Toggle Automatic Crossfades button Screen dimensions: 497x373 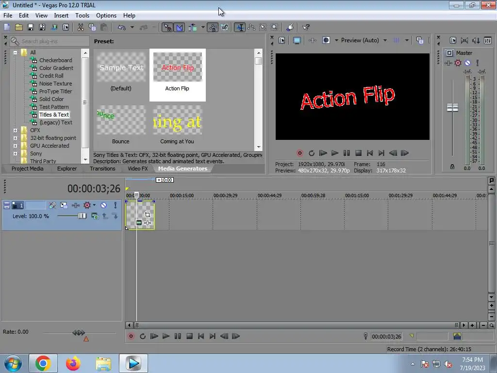pos(179,28)
